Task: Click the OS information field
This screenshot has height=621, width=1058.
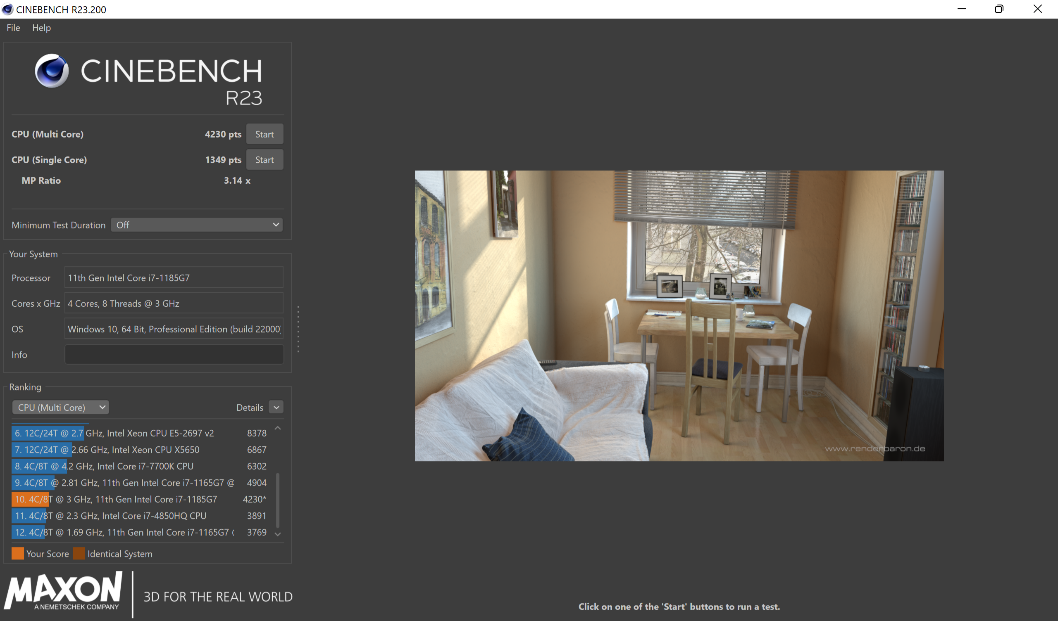Action: (174, 329)
